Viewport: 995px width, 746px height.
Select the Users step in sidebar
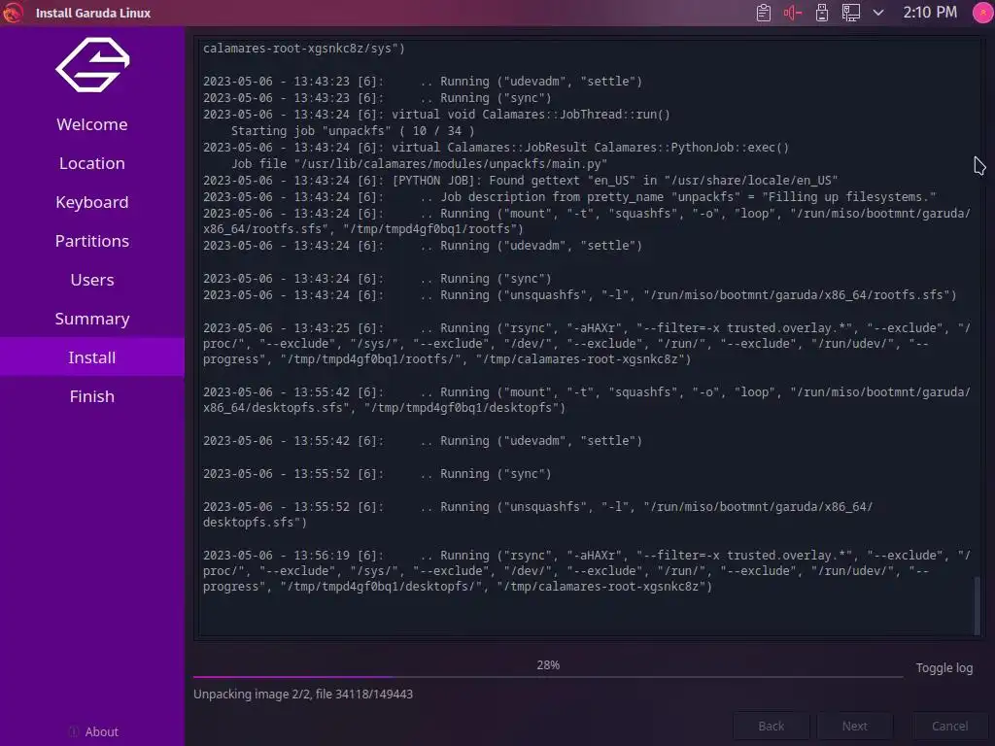point(92,280)
